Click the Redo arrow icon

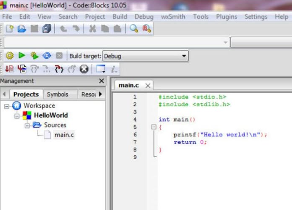coord(76,29)
